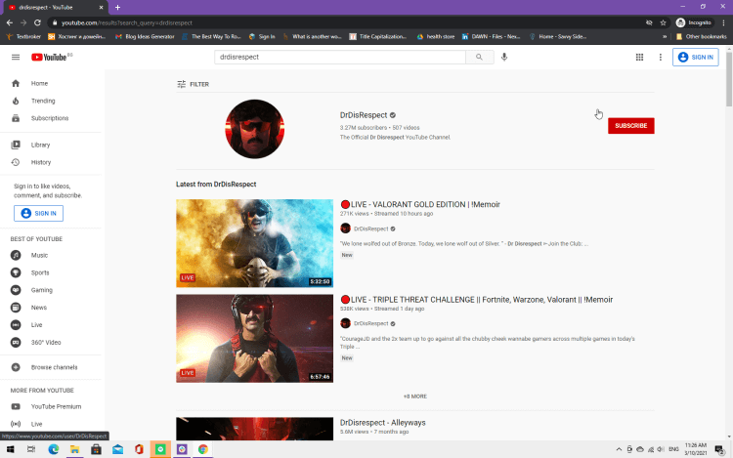
Task: Click the browser back arrow
Action: pyautogui.click(x=10, y=22)
